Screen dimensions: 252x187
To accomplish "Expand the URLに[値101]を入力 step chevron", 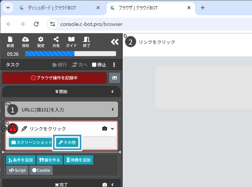I will click(113, 110).
